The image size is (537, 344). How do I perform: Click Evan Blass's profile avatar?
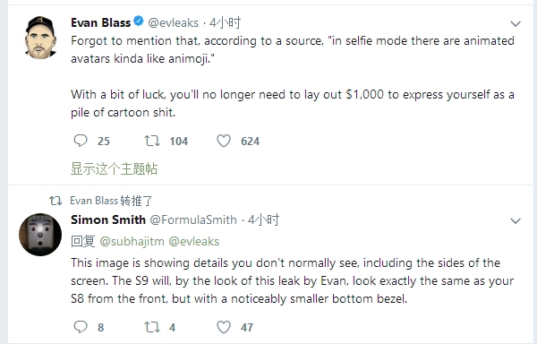click(x=40, y=38)
